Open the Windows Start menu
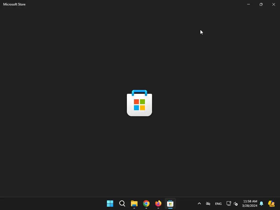This screenshot has width=280, height=210. (110, 203)
